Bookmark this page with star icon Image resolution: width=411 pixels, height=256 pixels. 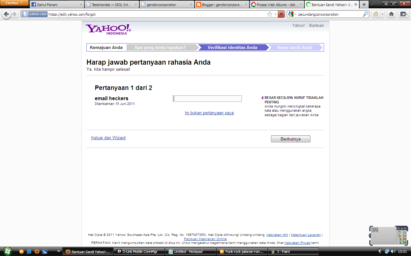click(x=270, y=14)
